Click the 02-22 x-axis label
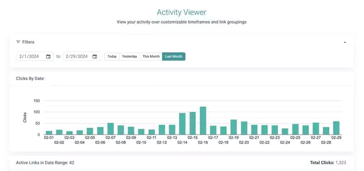This screenshot has width=364, height=171. (264, 142)
